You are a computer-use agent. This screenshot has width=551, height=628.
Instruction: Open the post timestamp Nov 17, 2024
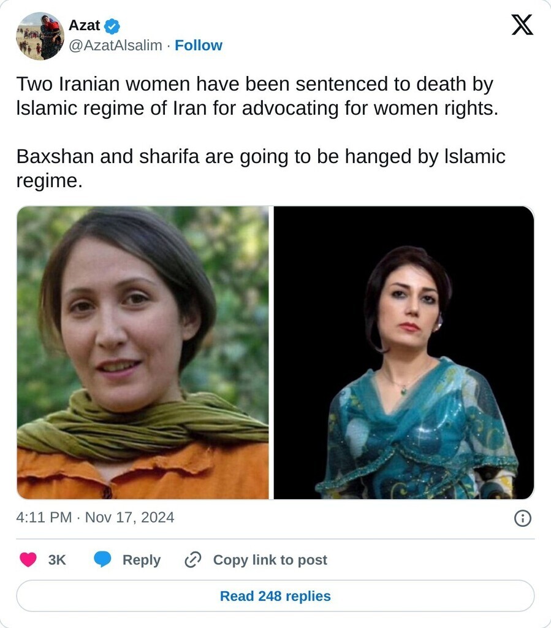click(130, 518)
